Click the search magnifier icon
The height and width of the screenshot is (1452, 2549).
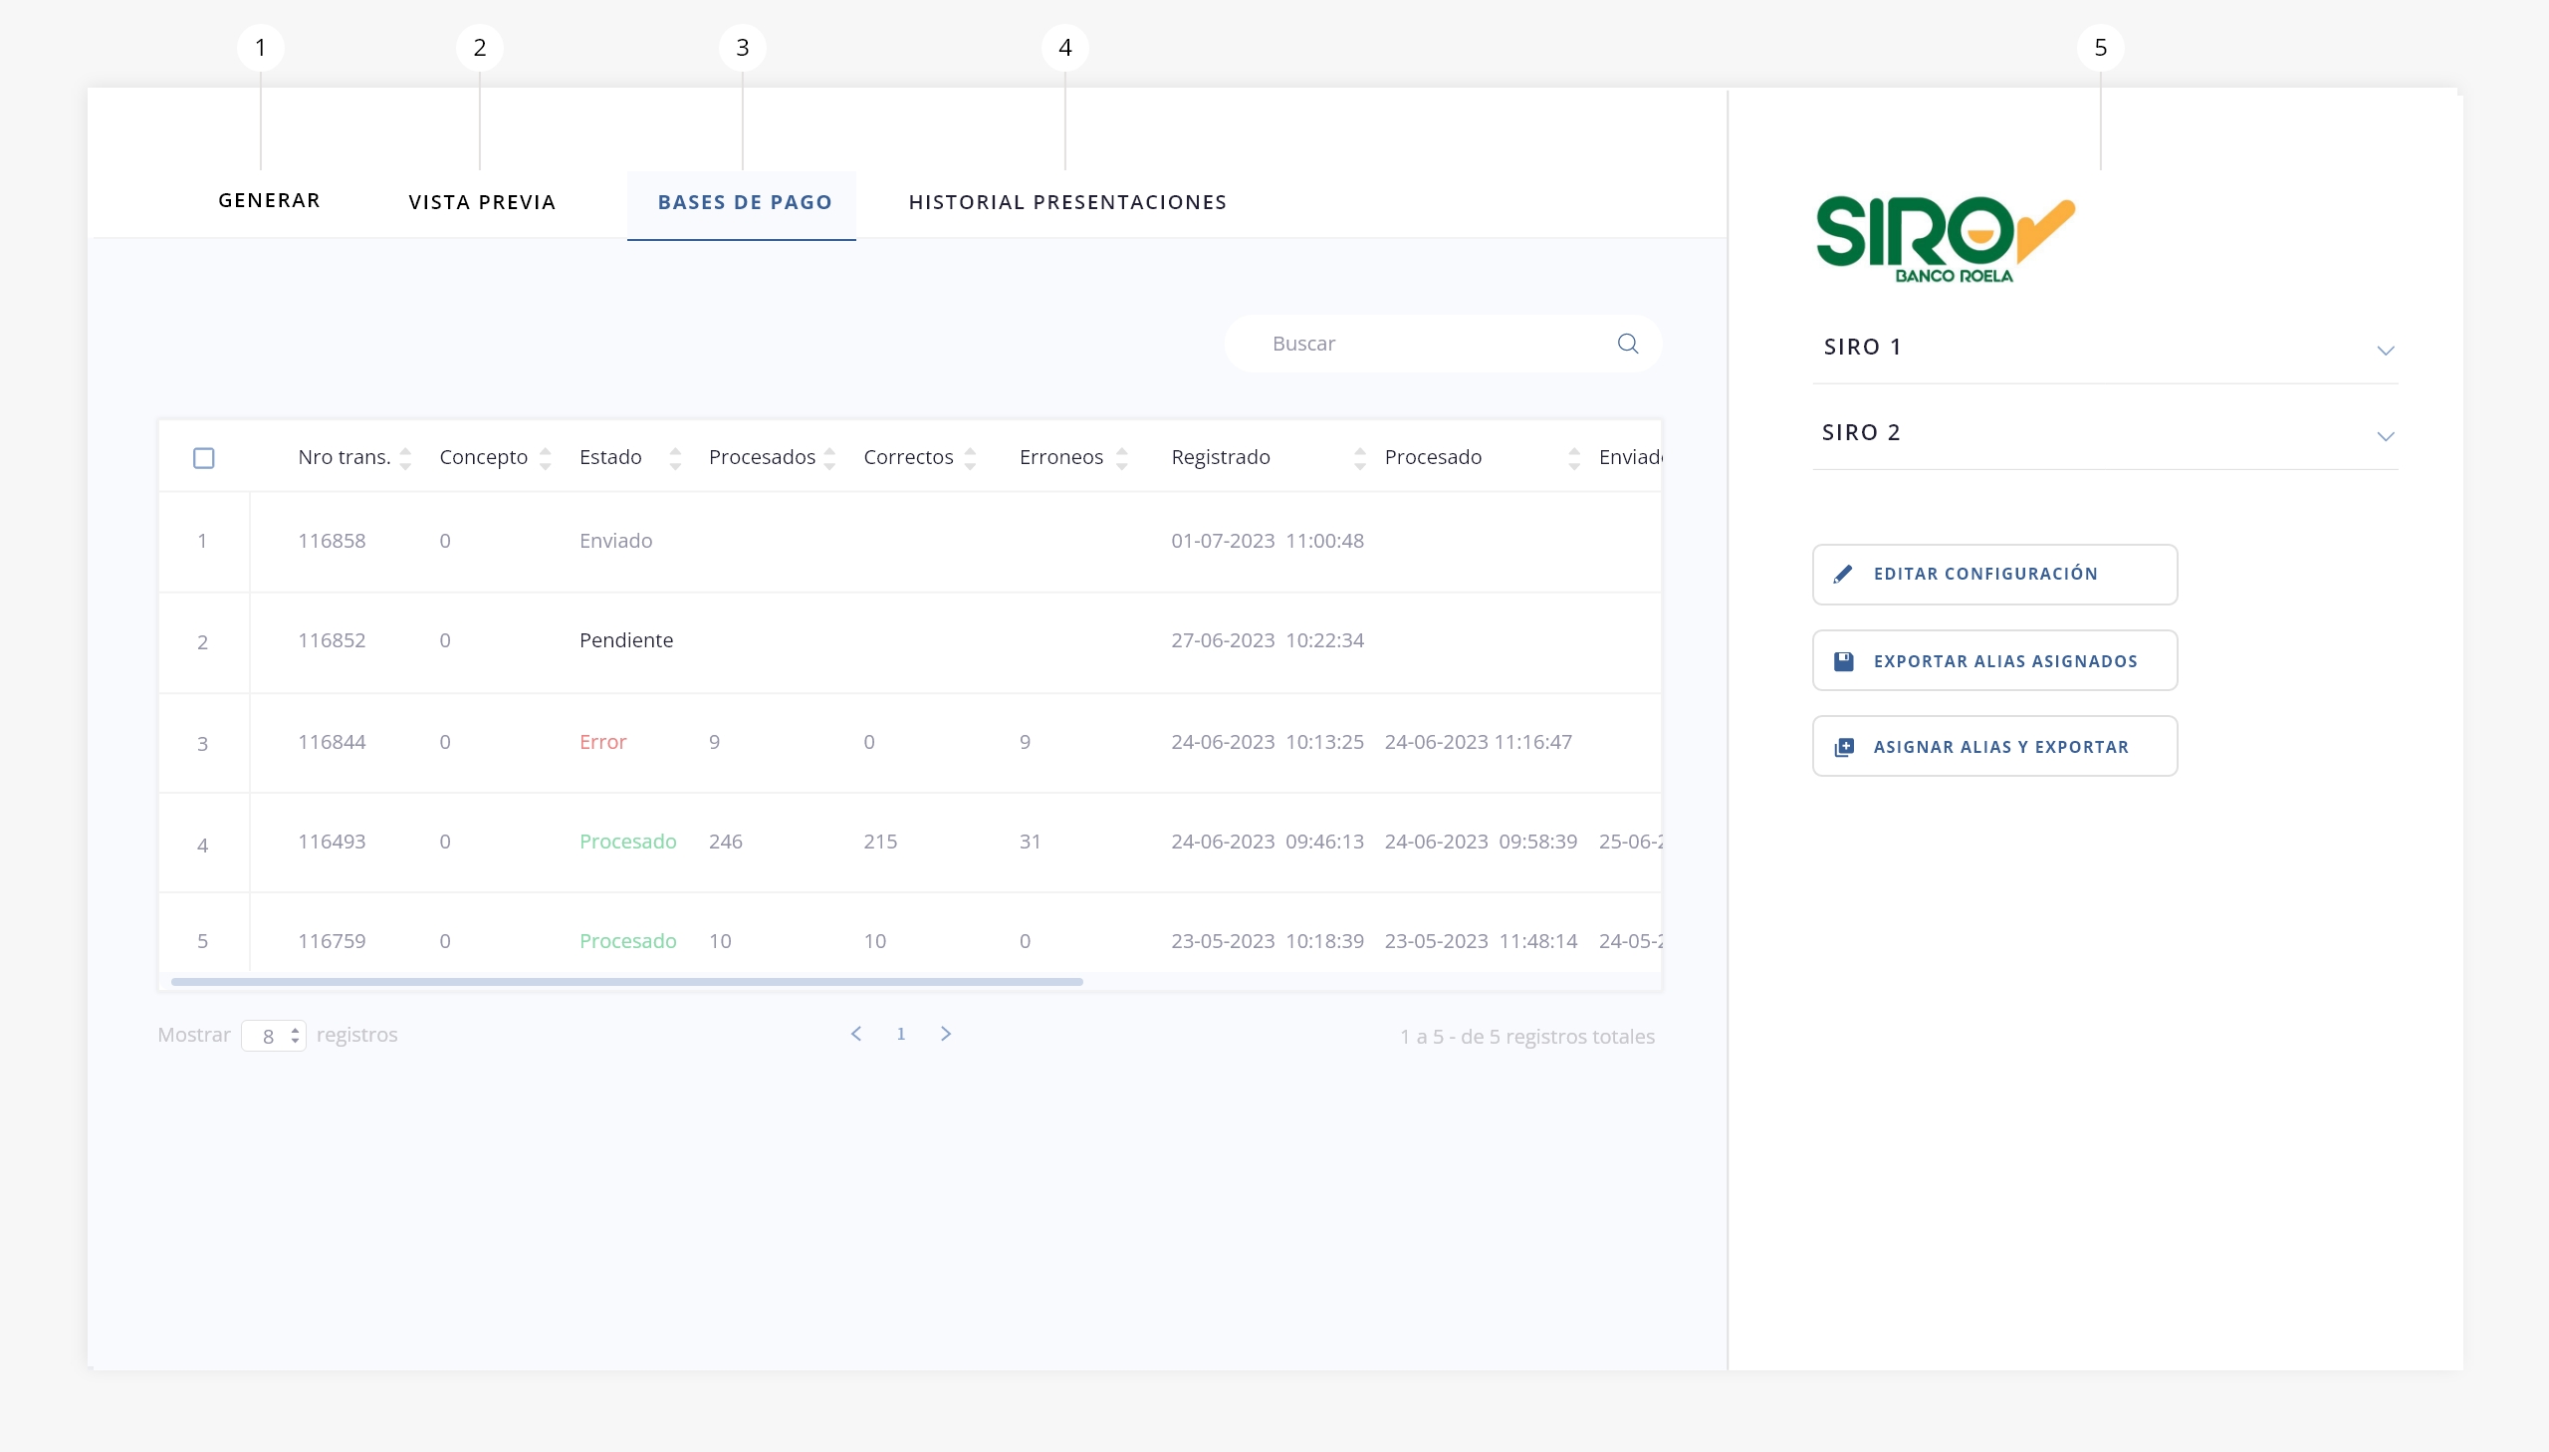click(x=1627, y=344)
